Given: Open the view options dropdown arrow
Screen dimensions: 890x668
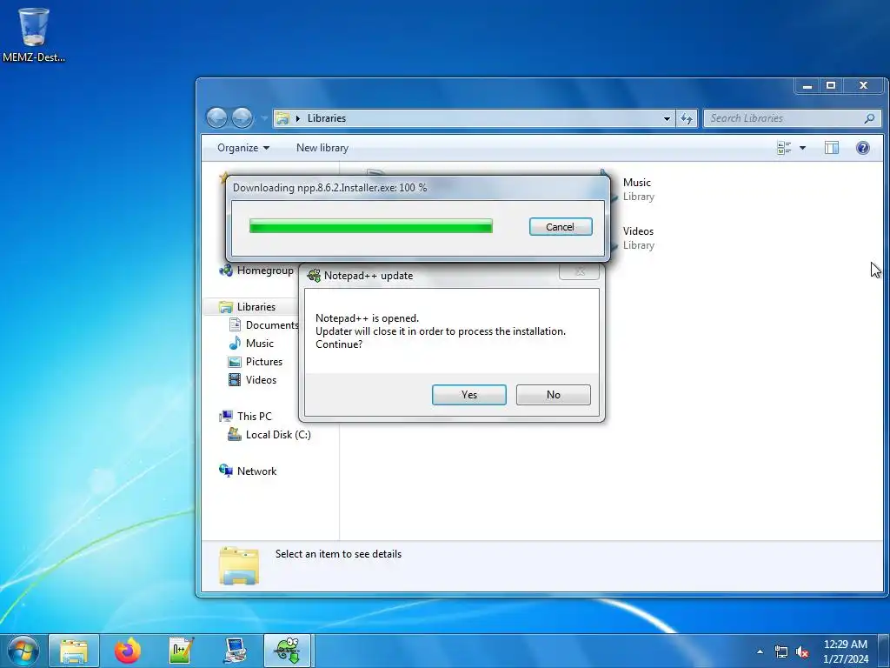Looking at the screenshot, I should 802,148.
